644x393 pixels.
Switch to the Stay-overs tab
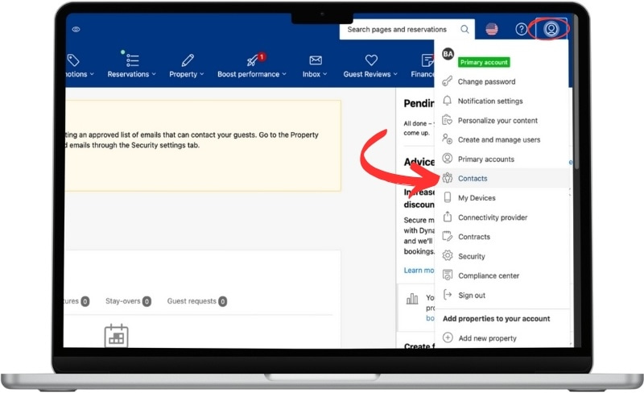tap(128, 301)
